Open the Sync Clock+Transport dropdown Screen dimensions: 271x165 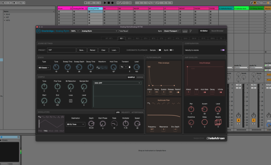(172, 31)
